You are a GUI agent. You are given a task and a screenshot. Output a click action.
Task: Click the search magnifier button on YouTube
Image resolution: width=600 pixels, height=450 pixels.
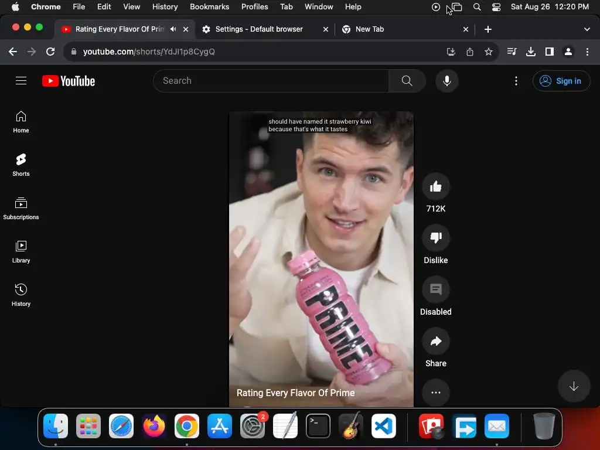coord(407,81)
